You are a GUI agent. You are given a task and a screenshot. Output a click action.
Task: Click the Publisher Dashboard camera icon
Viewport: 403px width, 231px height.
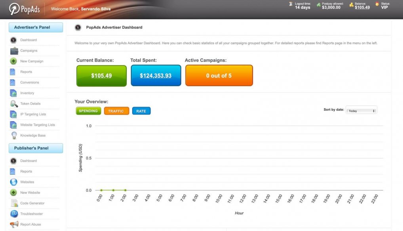(x=13, y=161)
